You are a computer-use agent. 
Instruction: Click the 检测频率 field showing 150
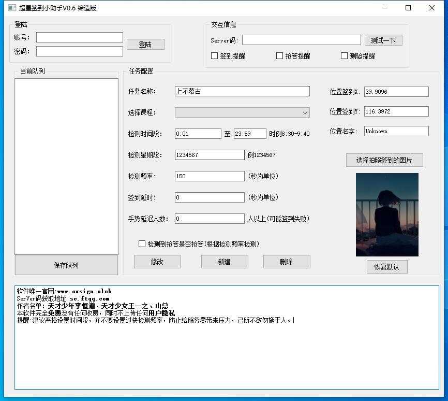210,176
